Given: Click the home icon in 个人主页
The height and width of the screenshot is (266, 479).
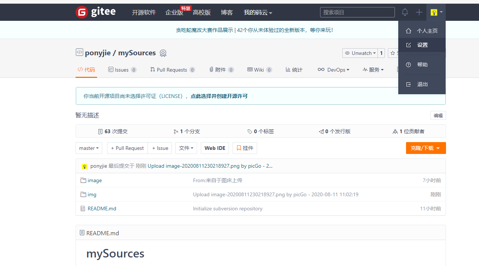Looking at the screenshot, I should tap(409, 31).
